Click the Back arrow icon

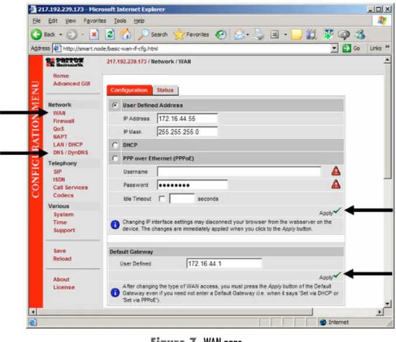tap(36, 34)
